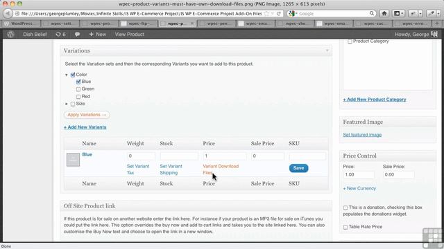Tick the Product Category checkbox

coord(350,41)
